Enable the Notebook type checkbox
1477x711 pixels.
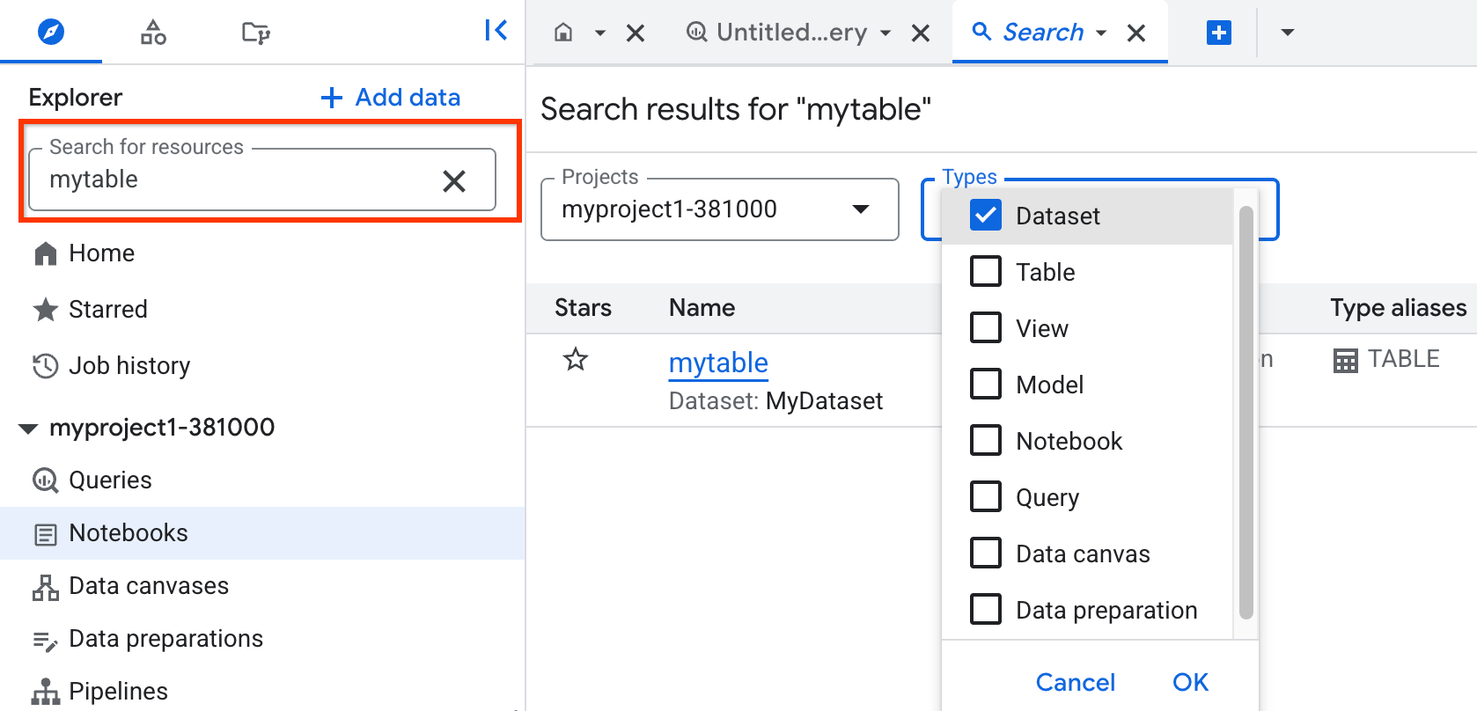coord(985,441)
